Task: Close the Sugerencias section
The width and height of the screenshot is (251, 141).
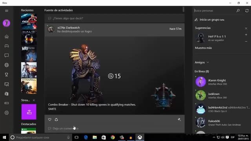Action: [x=246, y=29]
